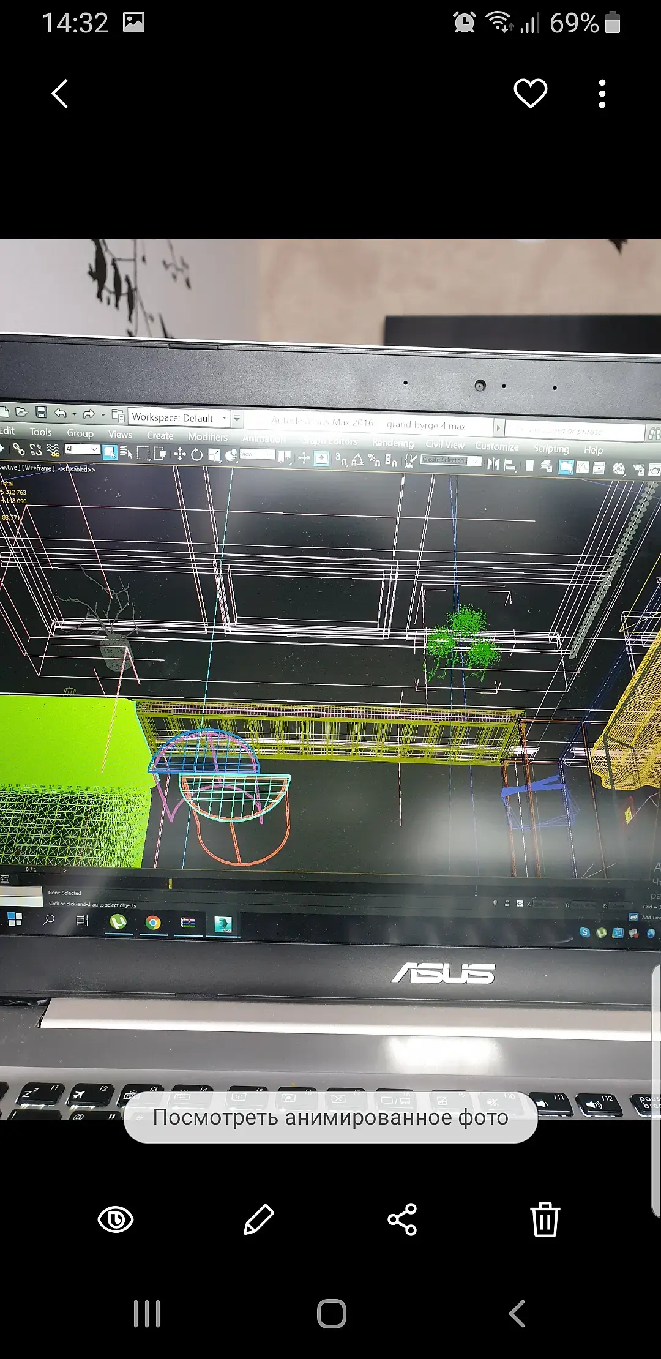Open file icon in 3ds Max quick access bar

tap(21, 411)
